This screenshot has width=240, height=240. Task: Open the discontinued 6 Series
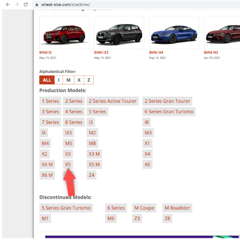coord(116,208)
